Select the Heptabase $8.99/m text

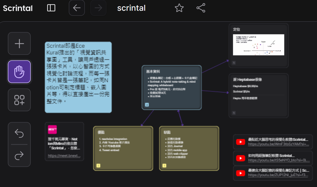coord(245,86)
